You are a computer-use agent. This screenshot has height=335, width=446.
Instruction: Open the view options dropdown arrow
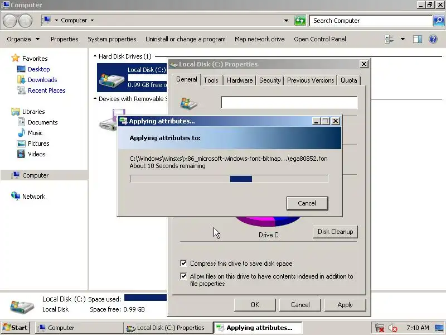click(x=403, y=39)
